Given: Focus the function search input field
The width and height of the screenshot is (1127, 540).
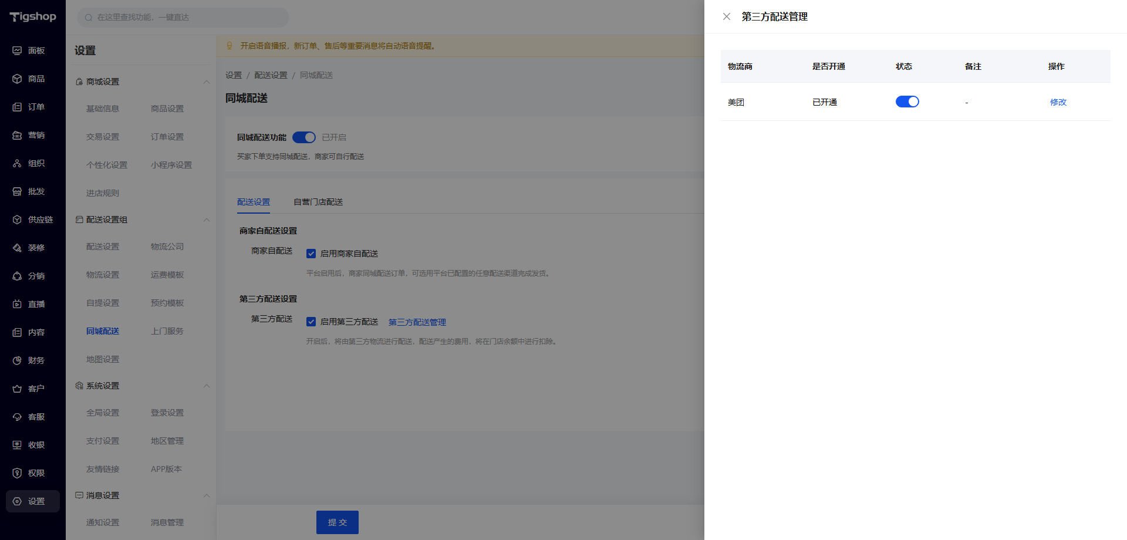Looking at the screenshot, I should pyautogui.click(x=183, y=18).
